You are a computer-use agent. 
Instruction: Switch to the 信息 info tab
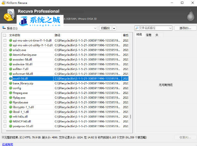coord(148,35)
